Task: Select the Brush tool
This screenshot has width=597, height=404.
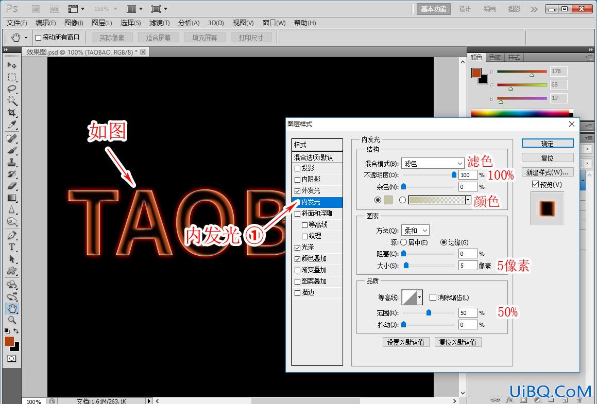Action: pyautogui.click(x=12, y=150)
